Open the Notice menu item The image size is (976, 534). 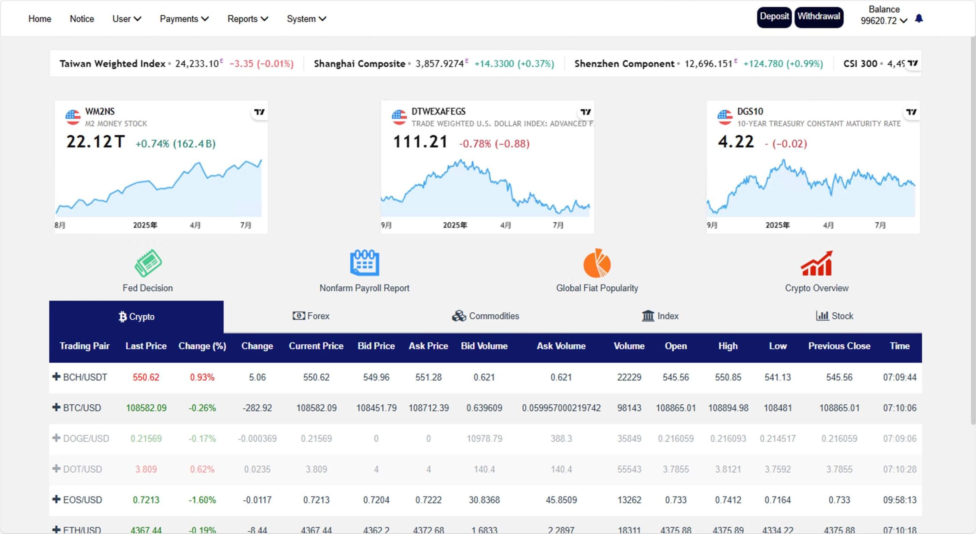coord(82,19)
